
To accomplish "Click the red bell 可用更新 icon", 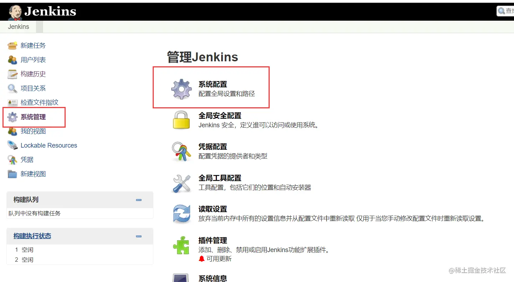I will pyautogui.click(x=202, y=259).
